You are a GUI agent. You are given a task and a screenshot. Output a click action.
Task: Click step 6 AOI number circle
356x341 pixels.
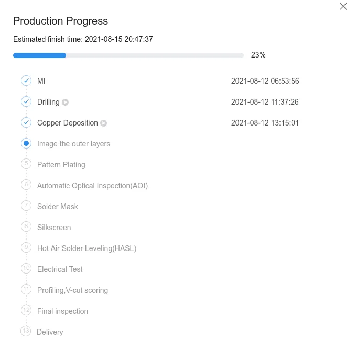[26, 185]
